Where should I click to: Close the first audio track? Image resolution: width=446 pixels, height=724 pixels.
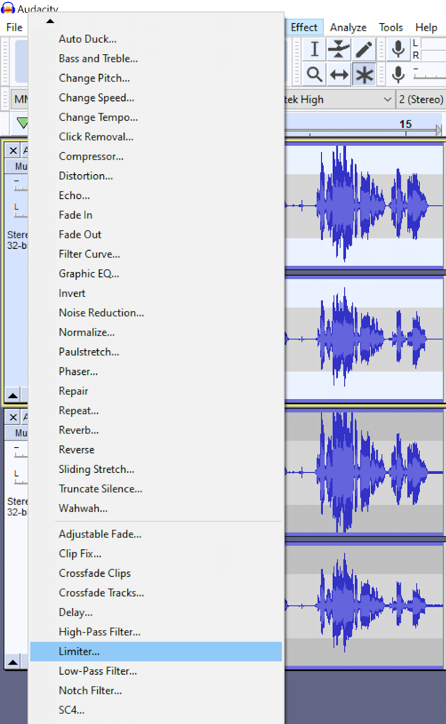[x=13, y=151]
